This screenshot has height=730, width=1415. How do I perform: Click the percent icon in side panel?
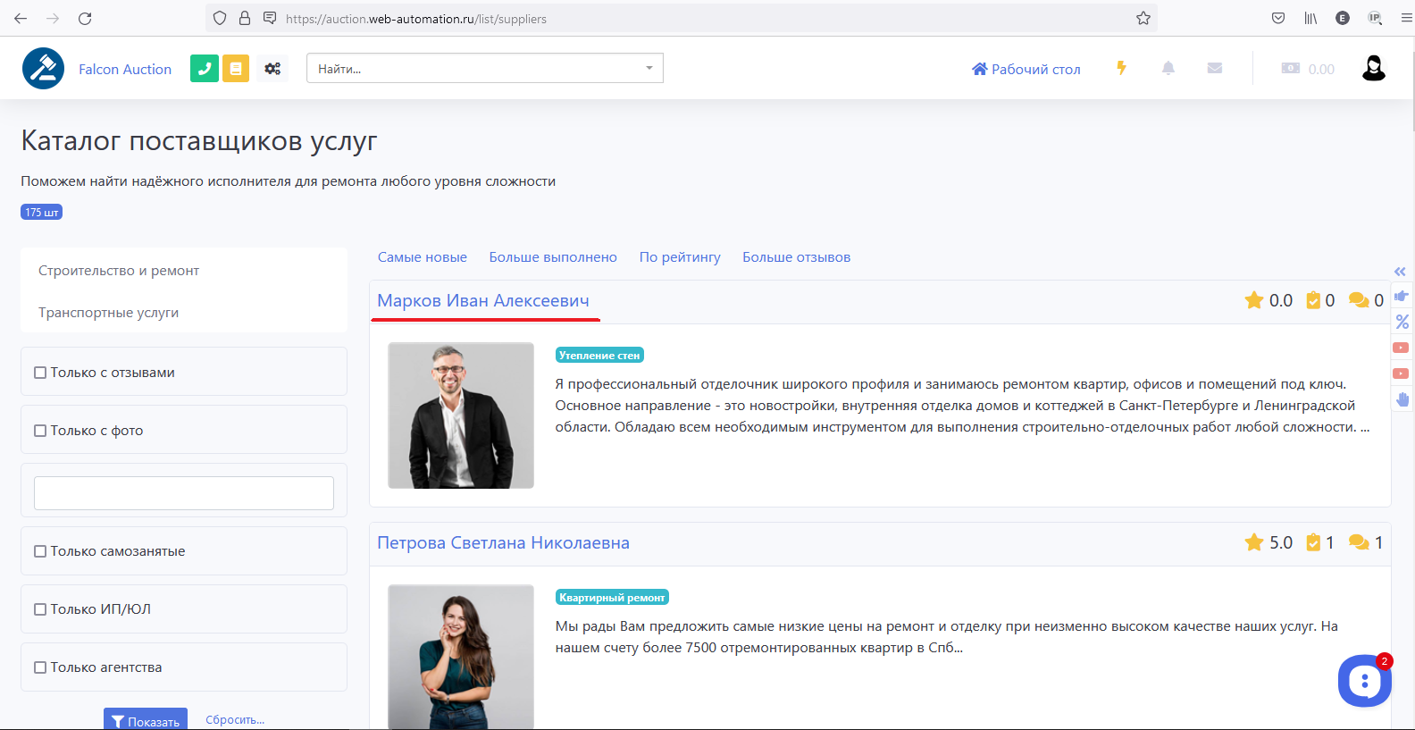pos(1402,322)
